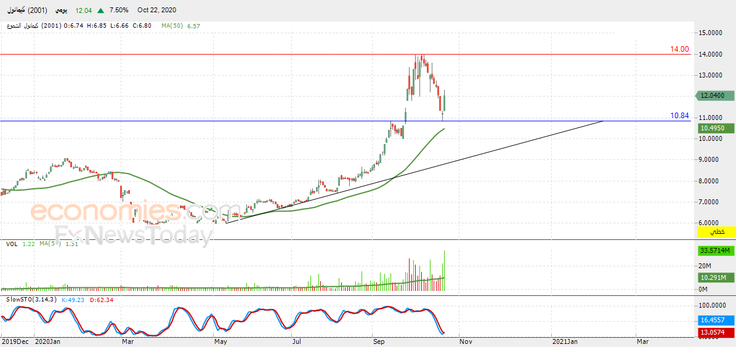Select the MA(50) indicator legend
This screenshot has width=736, height=347.
[172, 26]
